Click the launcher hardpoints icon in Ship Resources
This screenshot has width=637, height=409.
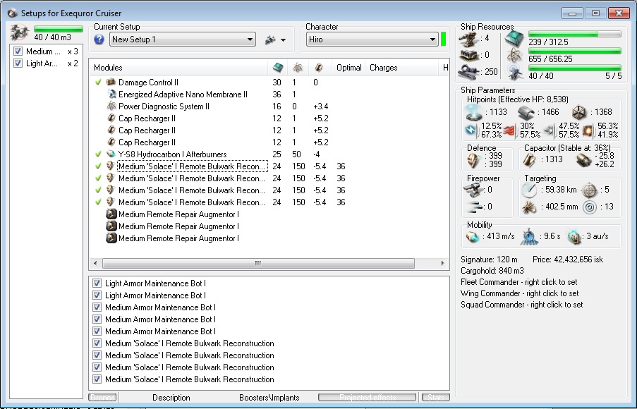pyautogui.click(x=469, y=55)
